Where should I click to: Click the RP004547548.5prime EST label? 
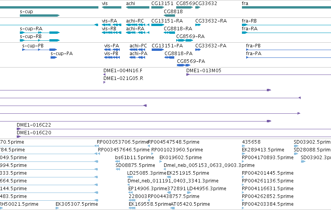tap(174, 142)
